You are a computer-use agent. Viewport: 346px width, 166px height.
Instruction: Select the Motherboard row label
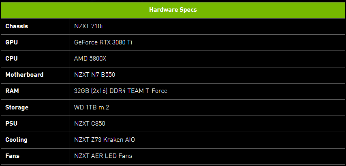pos(24,75)
